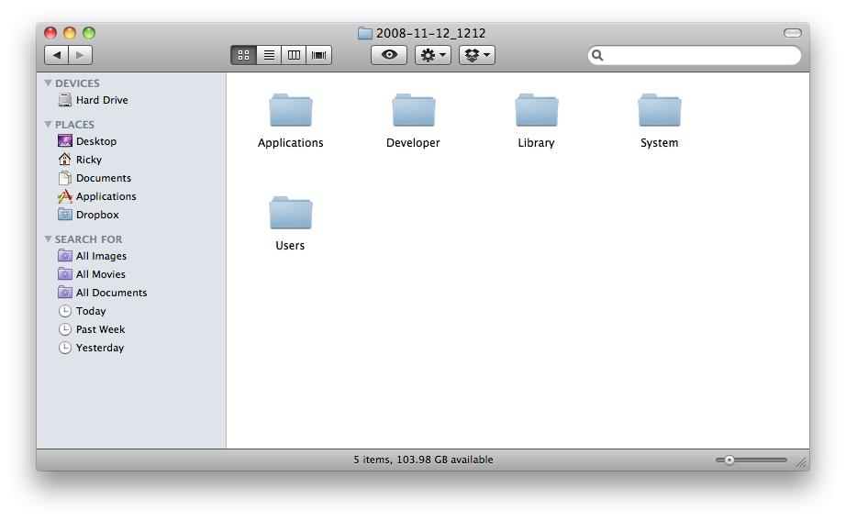Select the Users folder icon
The width and height of the screenshot is (846, 521).
(291, 213)
